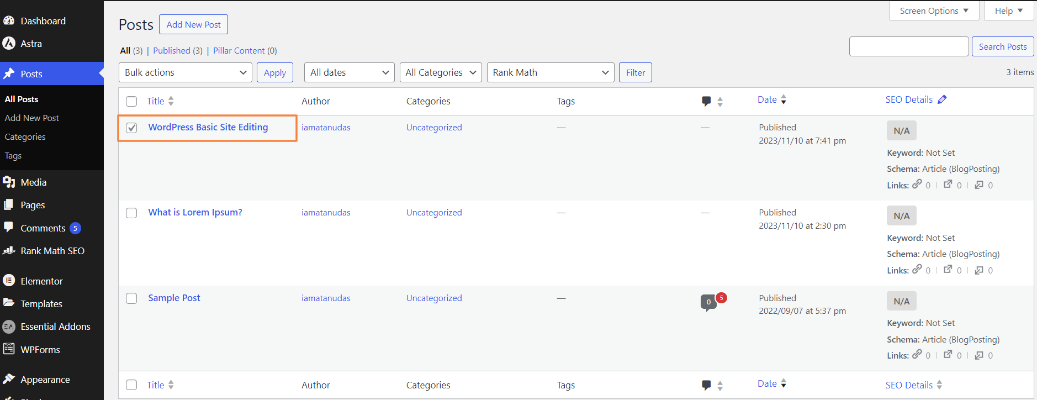Click Uncategorized in What is Lorem Ipsum row
Image resolution: width=1037 pixels, height=400 pixels.
pyautogui.click(x=434, y=212)
